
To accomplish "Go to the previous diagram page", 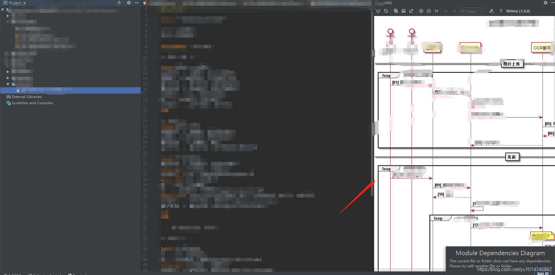I will (446, 11).
